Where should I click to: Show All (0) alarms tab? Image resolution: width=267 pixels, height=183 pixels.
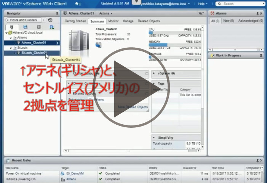[x=215, y=21]
